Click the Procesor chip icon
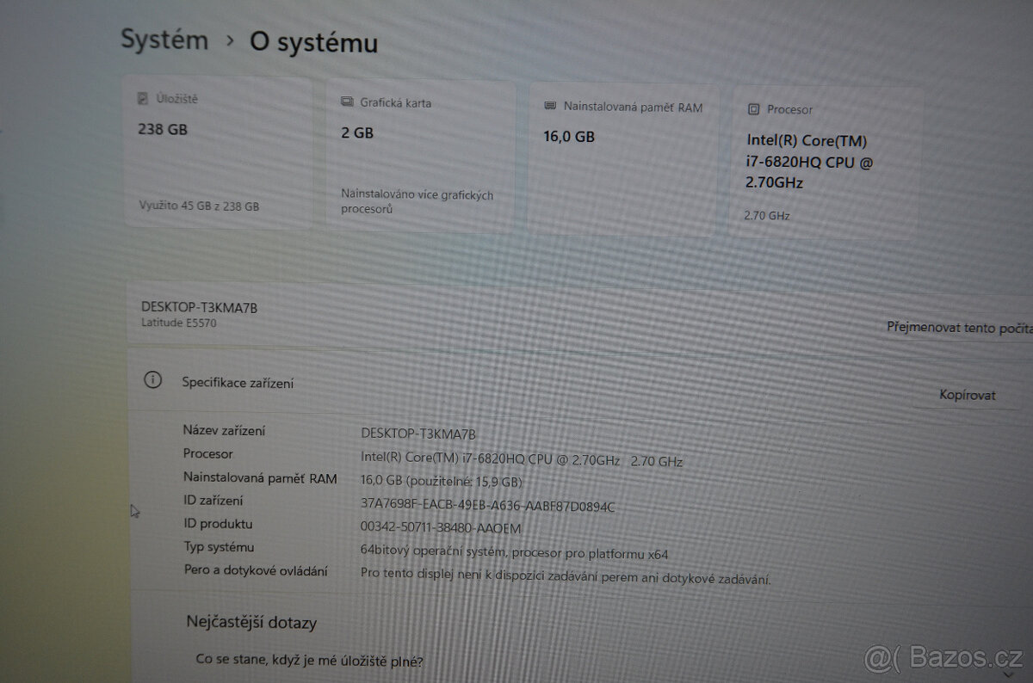 755,110
